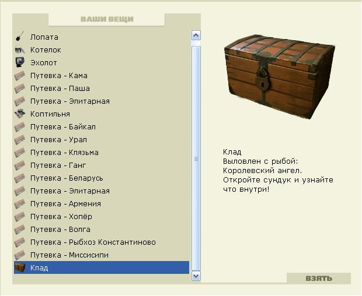Click the ticket icon for Путевка - Миссисипи

coord(20,255)
